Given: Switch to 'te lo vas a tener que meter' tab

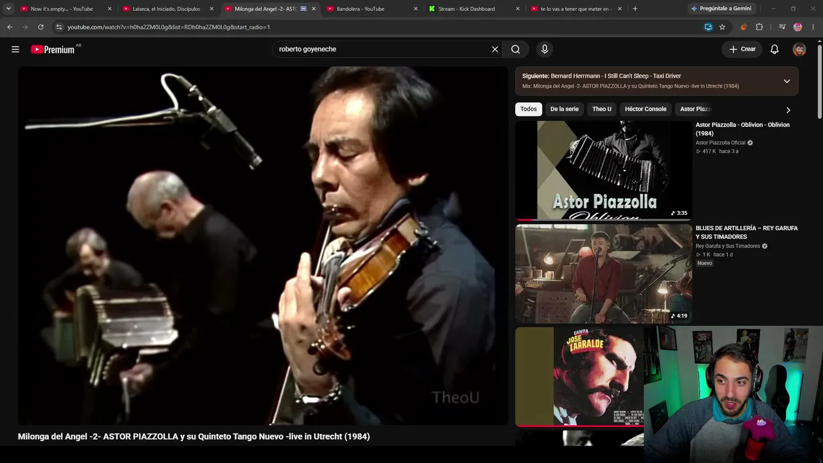Looking at the screenshot, I should (x=575, y=9).
